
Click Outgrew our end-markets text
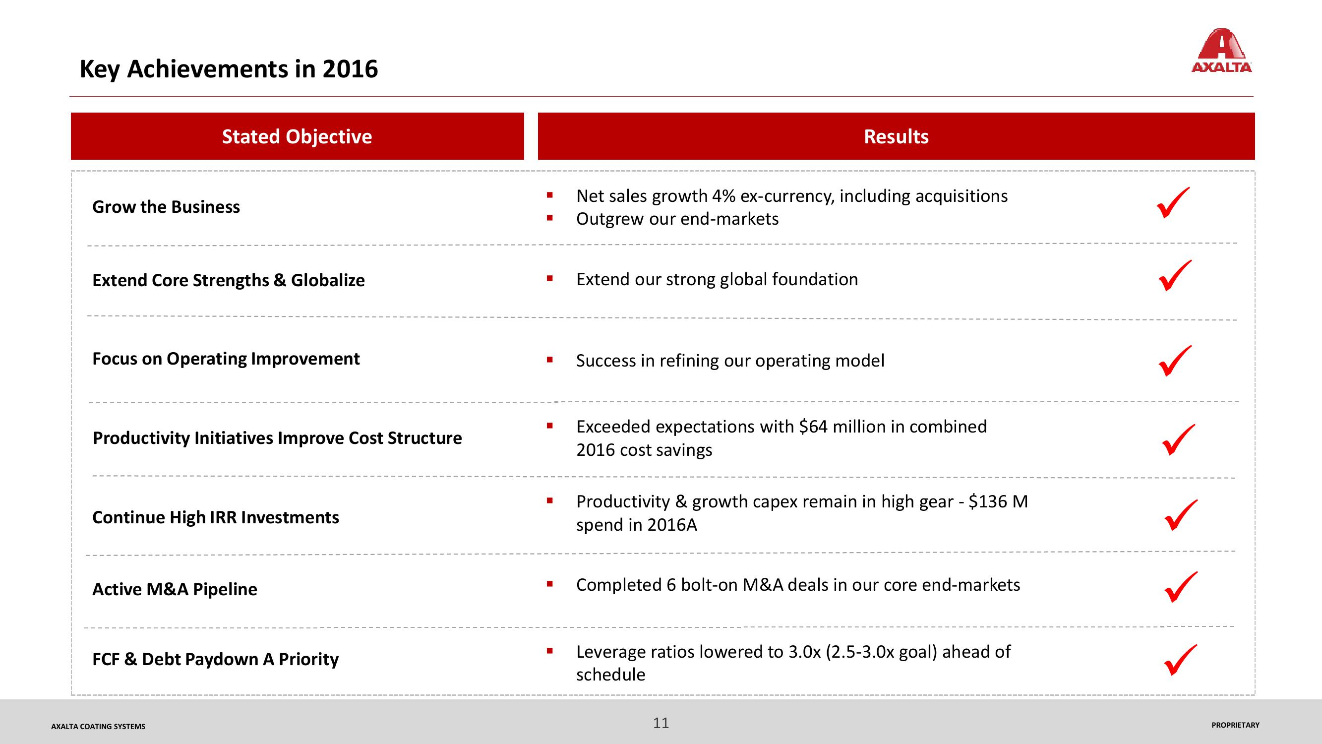[677, 219]
